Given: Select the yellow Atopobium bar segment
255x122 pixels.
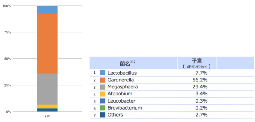Looking at the screenshot, I should (47, 106).
